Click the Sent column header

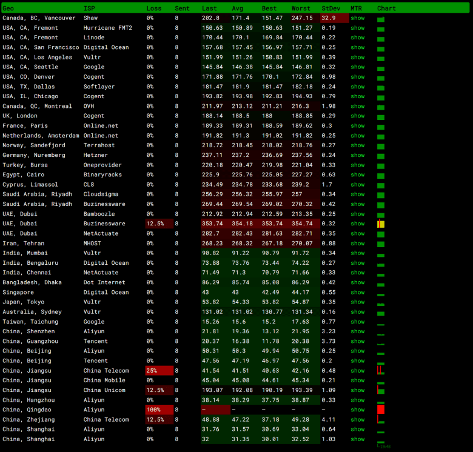182,8
